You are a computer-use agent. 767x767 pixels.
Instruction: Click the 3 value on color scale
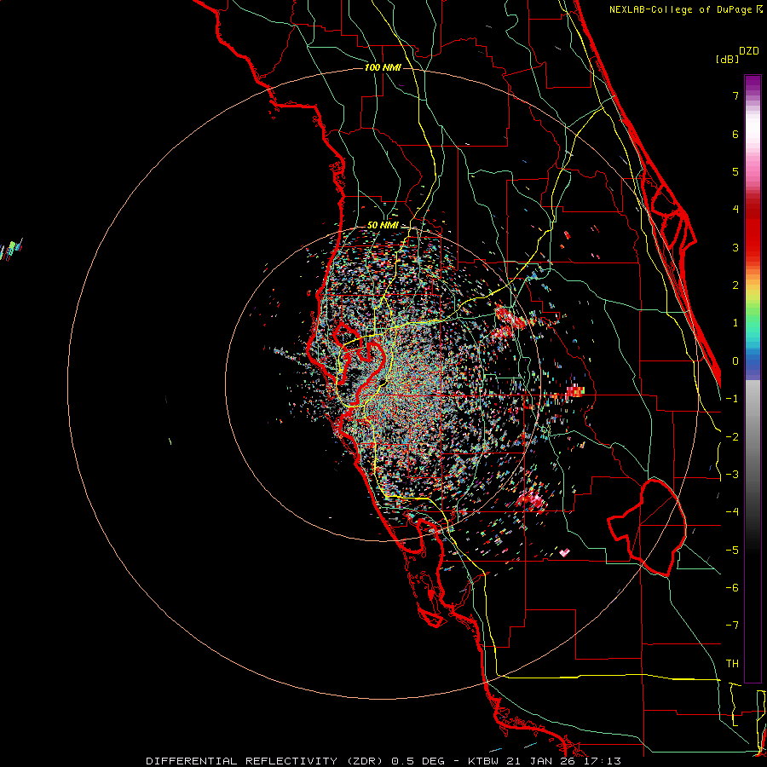pyautogui.click(x=735, y=247)
